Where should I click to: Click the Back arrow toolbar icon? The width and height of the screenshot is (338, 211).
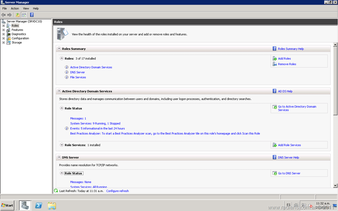[3, 15]
